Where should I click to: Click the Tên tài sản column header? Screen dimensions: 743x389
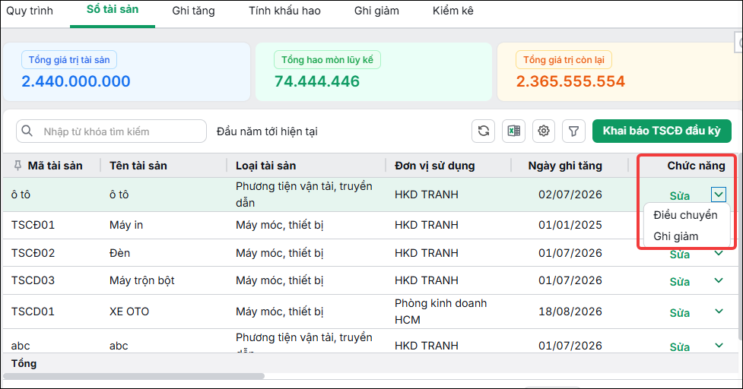(138, 166)
